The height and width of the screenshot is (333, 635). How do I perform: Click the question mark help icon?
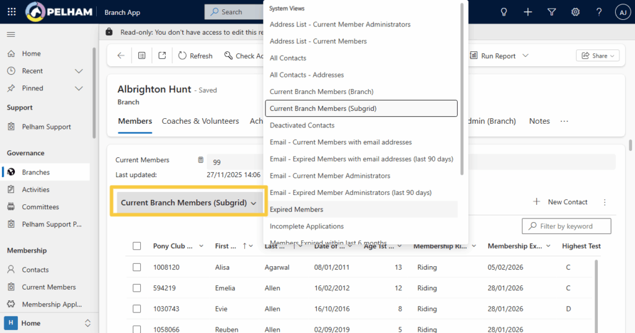point(598,12)
